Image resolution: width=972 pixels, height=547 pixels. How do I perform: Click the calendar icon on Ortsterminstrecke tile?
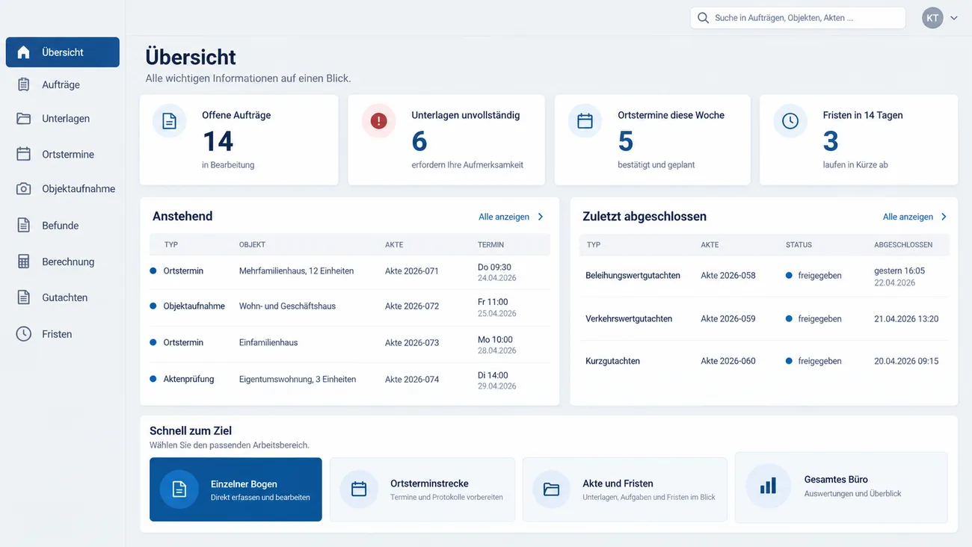tap(359, 489)
